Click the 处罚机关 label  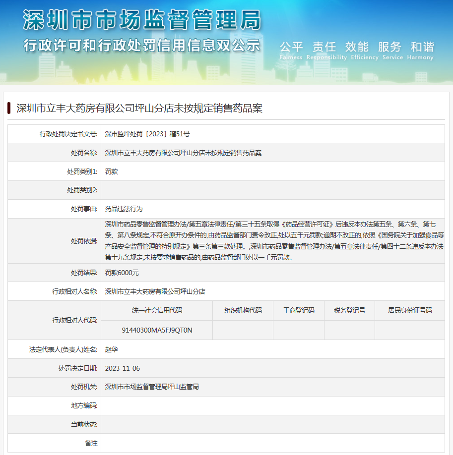pos(84,387)
